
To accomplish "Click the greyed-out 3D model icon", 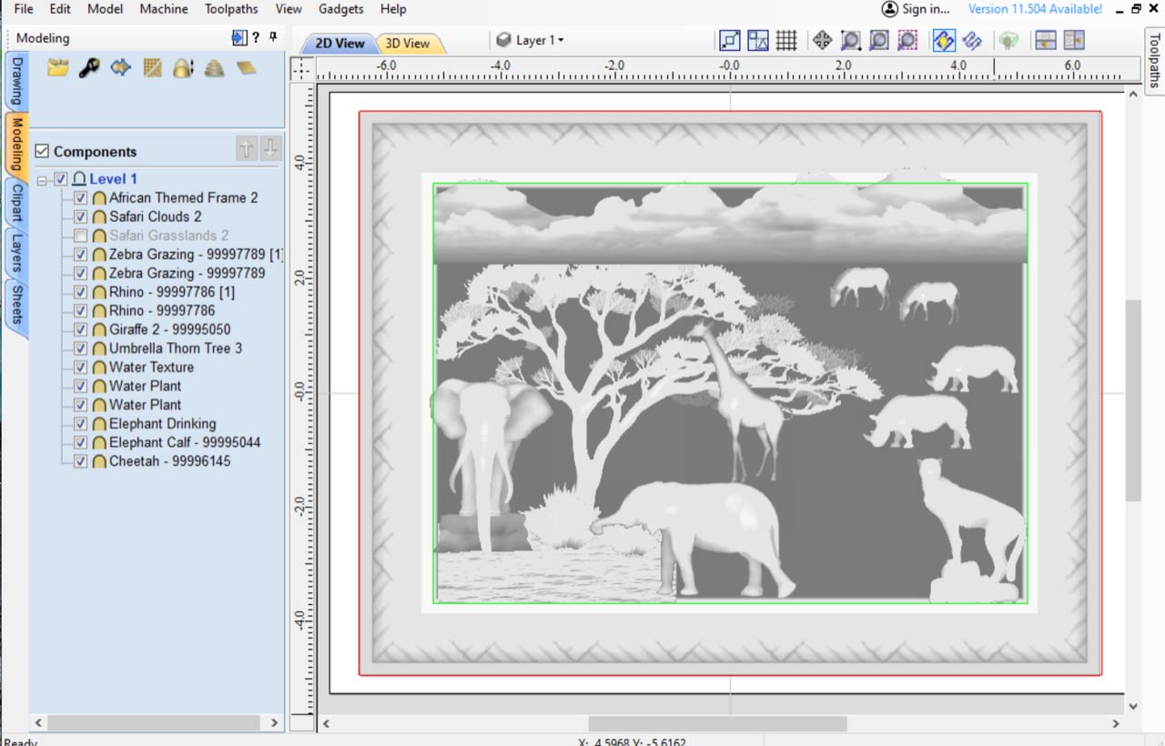I will (x=1007, y=40).
